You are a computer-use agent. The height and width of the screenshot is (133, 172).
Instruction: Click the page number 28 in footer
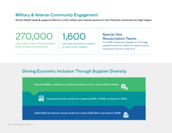tap(9, 124)
